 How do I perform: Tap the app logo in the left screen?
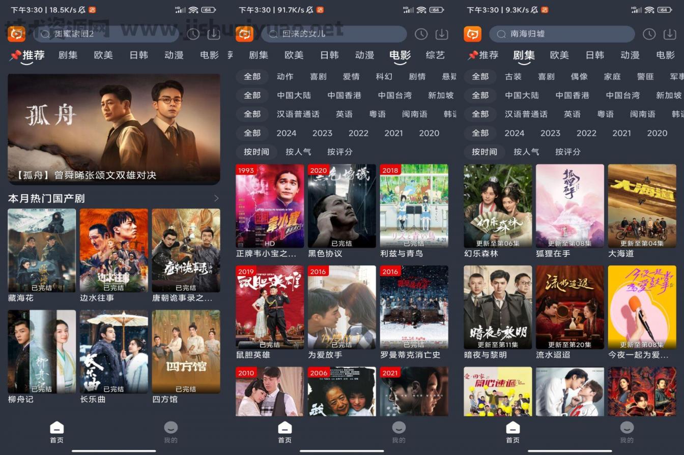(16, 34)
